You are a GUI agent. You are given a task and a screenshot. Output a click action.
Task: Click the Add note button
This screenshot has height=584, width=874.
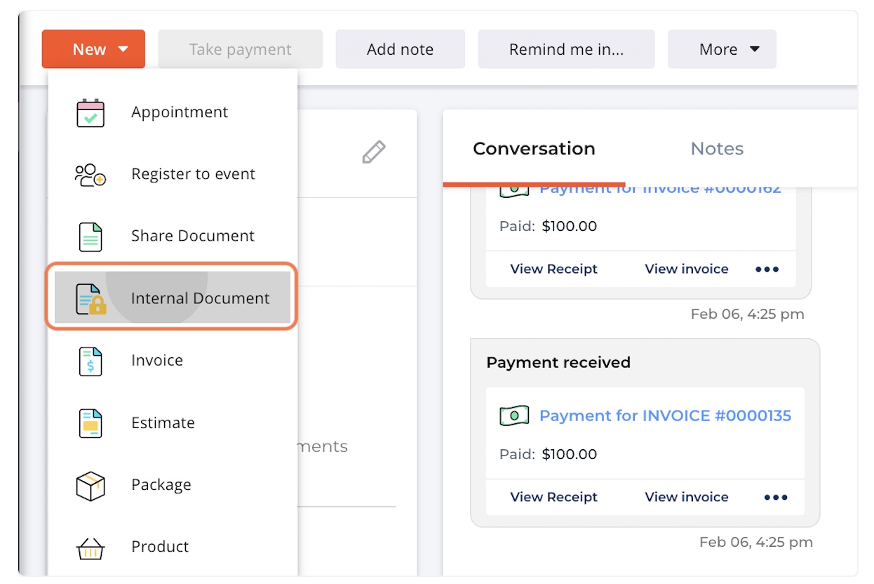click(x=400, y=48)
